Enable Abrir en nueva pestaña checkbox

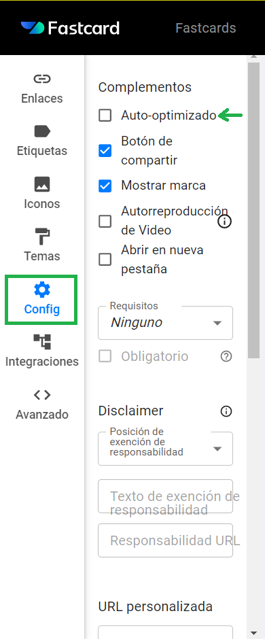tap(105, 259)
